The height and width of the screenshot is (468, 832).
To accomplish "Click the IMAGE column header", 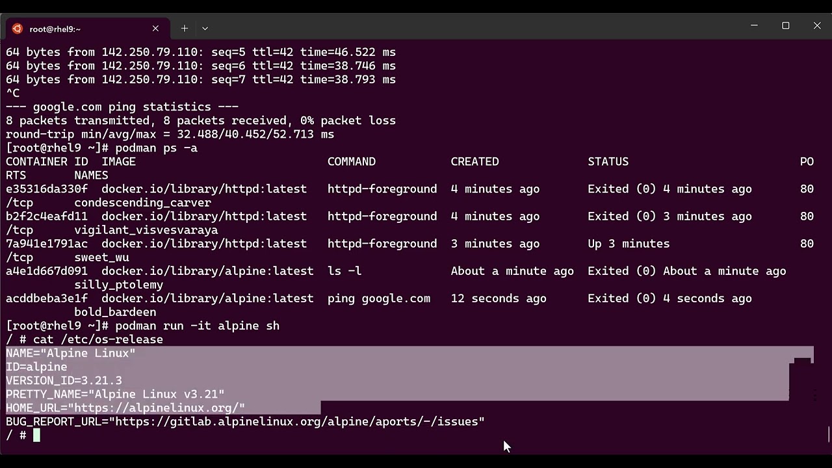I will 118,162.
